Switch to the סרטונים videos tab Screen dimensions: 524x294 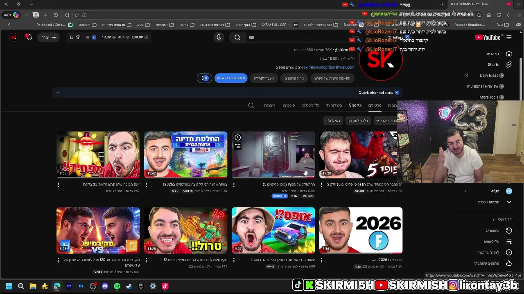tap(375, 105)
